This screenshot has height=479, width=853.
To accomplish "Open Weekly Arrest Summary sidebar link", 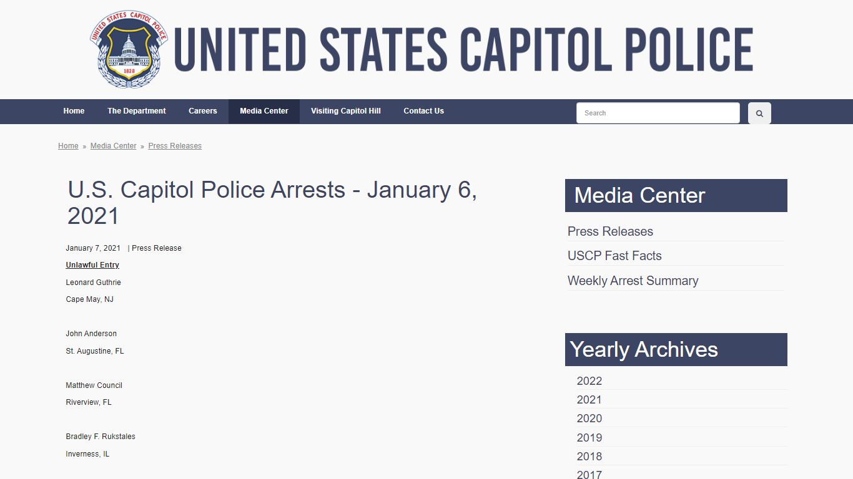I will [633, 281].
